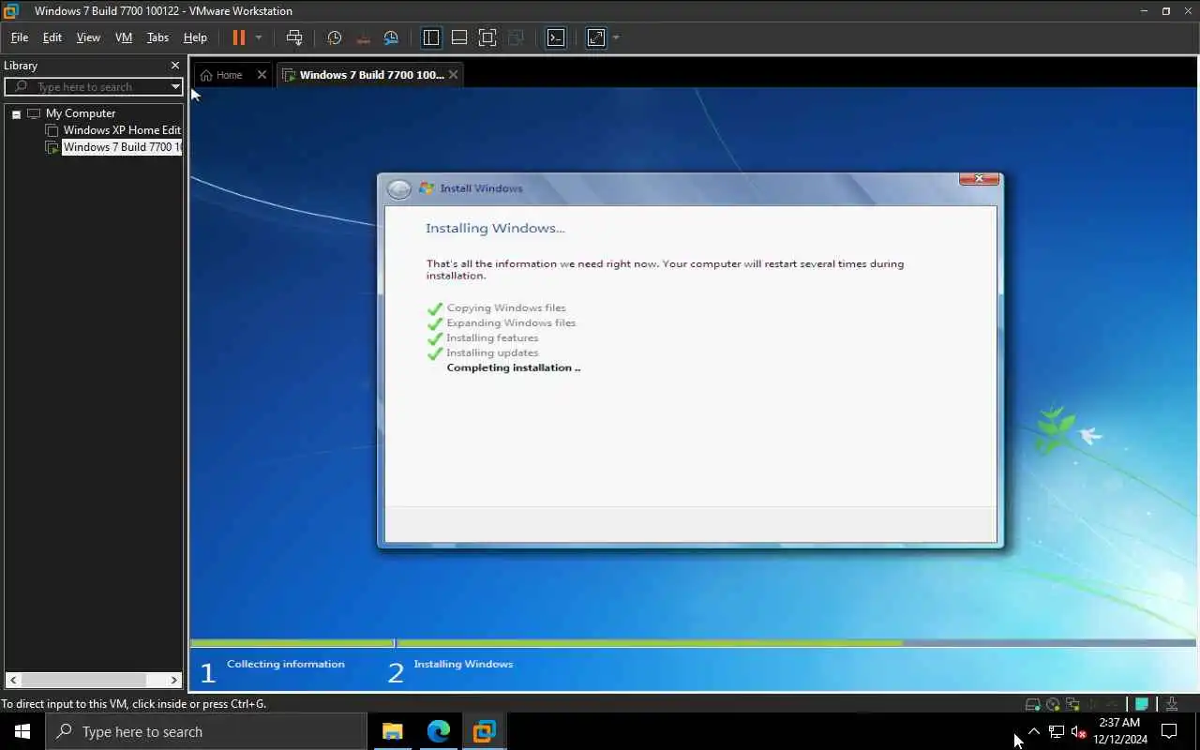Open the VM menu
Viewport: 1200px width, 750px height.
point(124,37)
